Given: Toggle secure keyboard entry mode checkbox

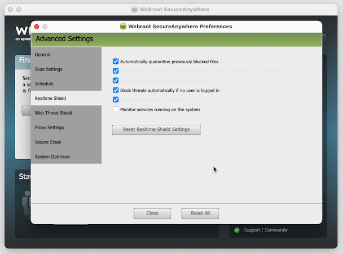Looking at the screenshot, I should (x=116, y=100).
